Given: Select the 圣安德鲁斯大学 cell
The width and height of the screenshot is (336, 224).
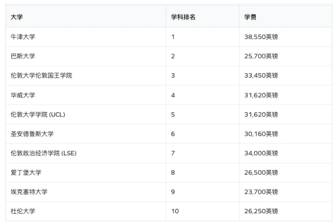Looking at the screenshot, I should 32,134.
